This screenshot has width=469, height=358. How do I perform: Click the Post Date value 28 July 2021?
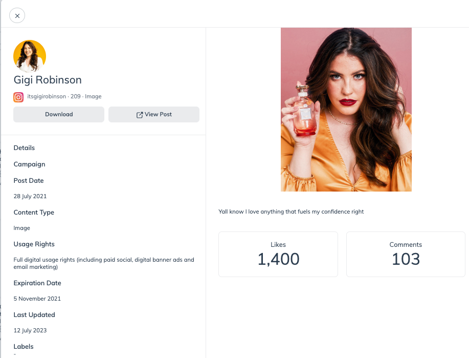click(x=30, y=196)
